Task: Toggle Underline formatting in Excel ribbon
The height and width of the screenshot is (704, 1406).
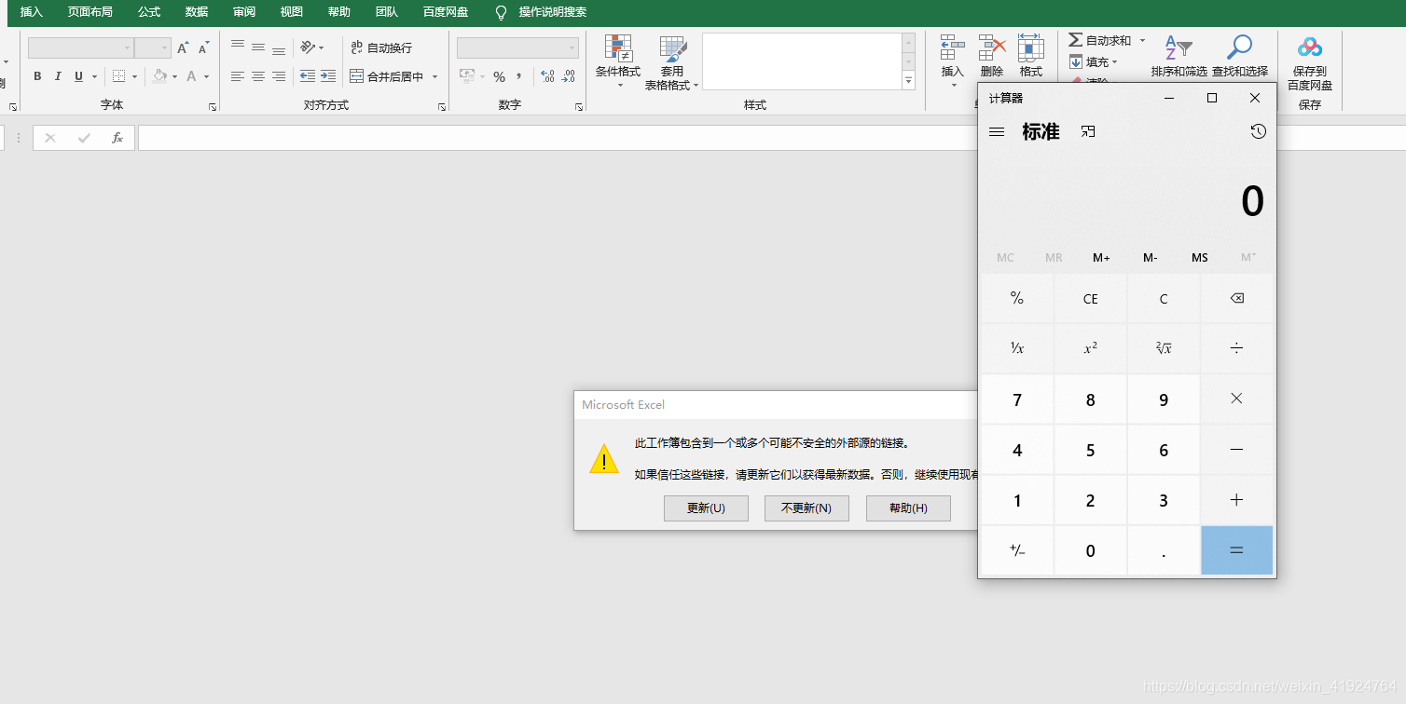Action: tap(78, 76)
